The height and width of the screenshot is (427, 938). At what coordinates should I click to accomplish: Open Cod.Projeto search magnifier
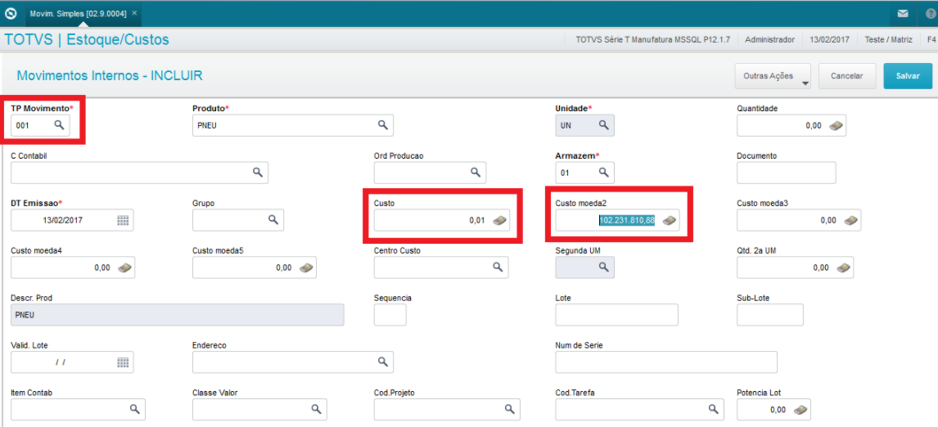509,409
